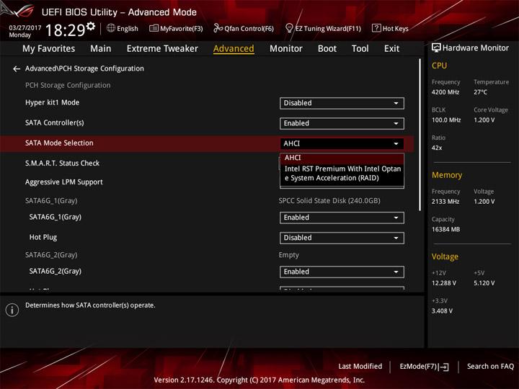Click Core Voltage 1.200 V value

click(484, 120)
